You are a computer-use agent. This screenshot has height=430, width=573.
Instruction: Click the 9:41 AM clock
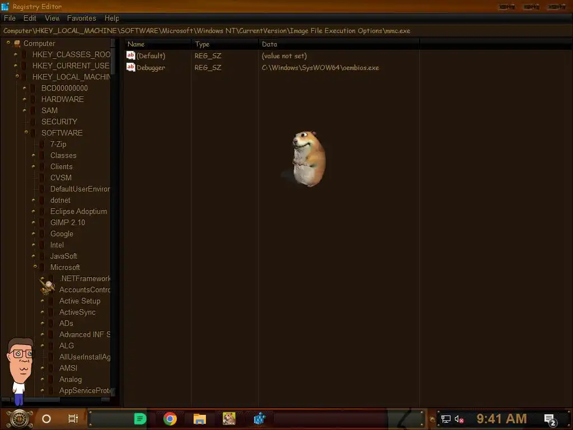[x=501, y=419]
